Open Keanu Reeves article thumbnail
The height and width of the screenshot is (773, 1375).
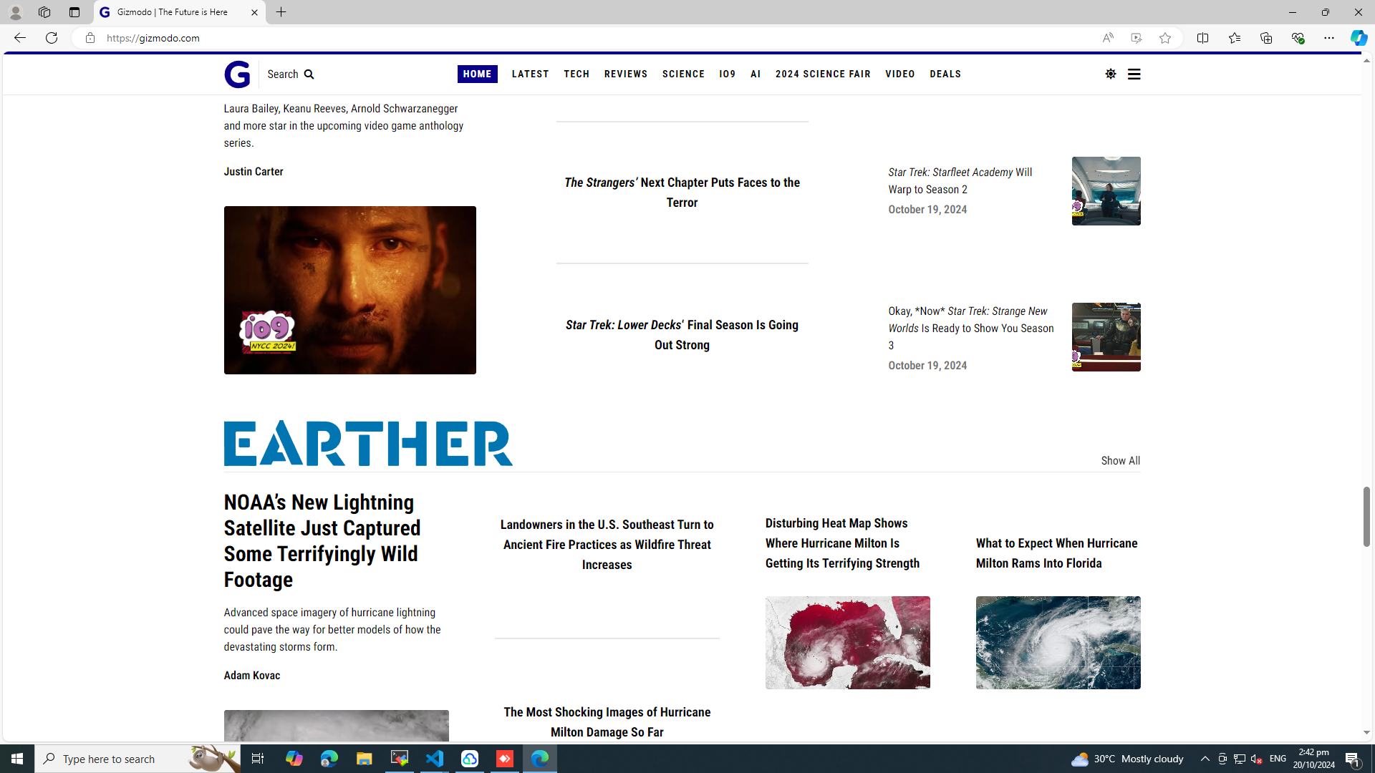click(349, 290)
